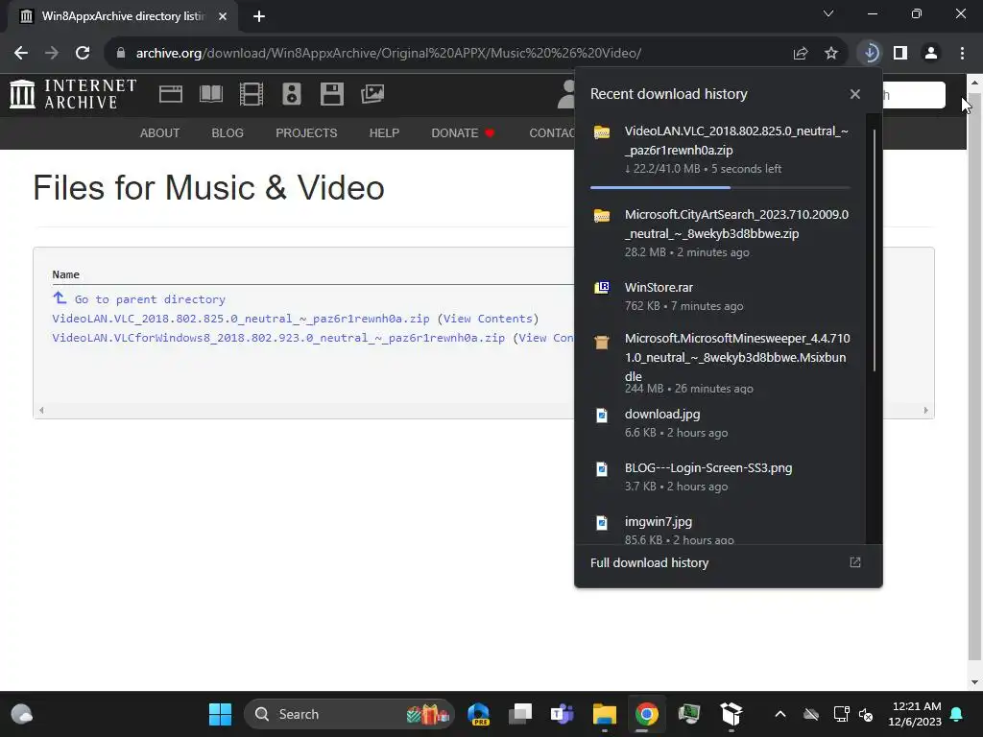
Task: Open Internet Archive Software floppy icon
Action: 331,94
